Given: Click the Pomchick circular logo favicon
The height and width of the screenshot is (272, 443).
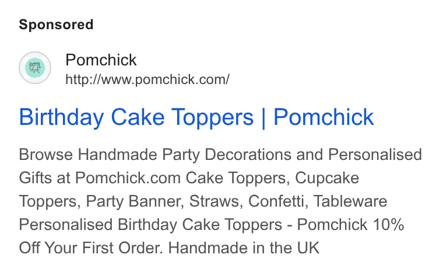Looking at the screenshot, I should coord(35,68).
